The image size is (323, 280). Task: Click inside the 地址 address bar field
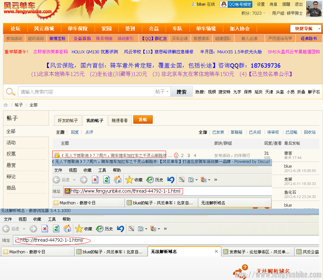(67, 239)
